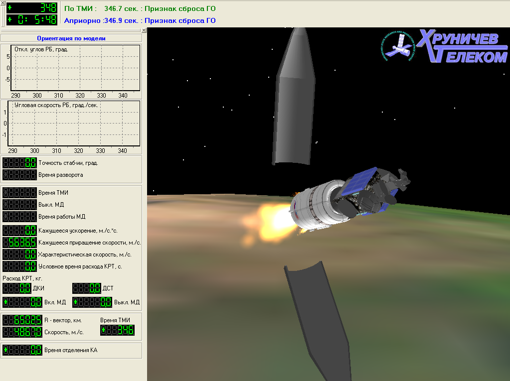Close the left telemetry side panel
Viewport: 510px width, 381px height.
click(144, 30)
